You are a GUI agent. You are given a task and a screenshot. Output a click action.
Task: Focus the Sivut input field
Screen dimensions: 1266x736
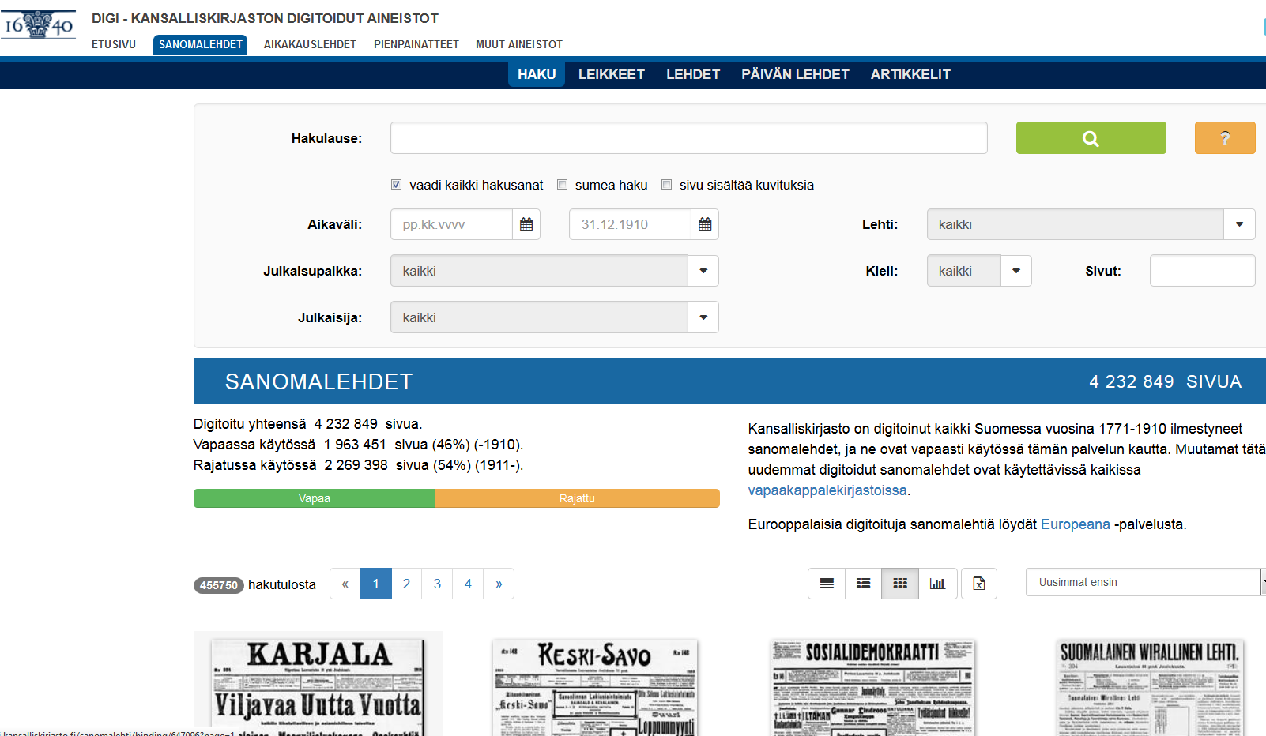(x=1203, y=271)
